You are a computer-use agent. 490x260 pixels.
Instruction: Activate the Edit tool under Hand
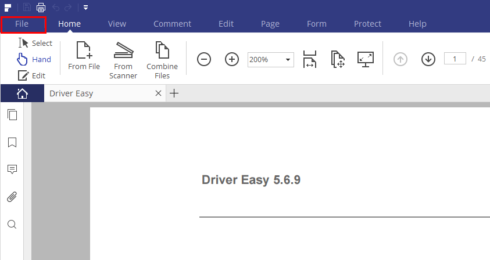31,75
